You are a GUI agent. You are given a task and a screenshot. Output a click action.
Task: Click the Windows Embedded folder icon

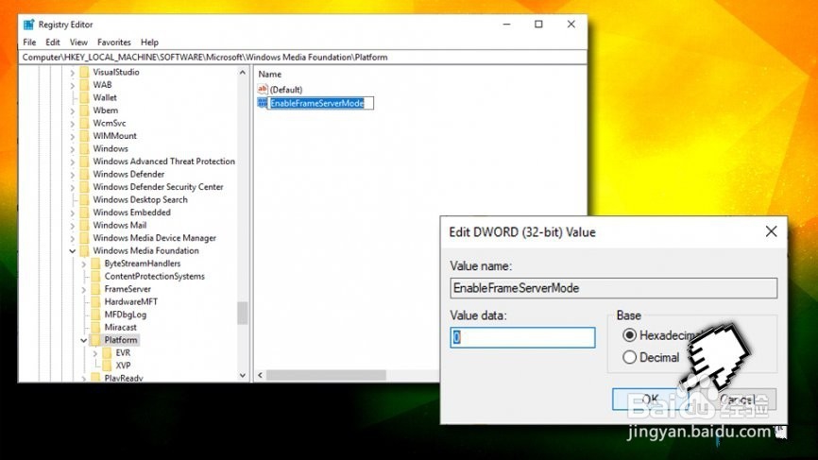84,213
